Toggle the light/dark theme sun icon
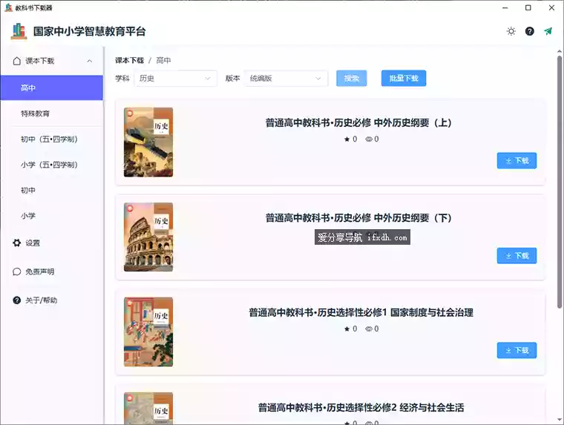564x425 pixels. [511, 31]
